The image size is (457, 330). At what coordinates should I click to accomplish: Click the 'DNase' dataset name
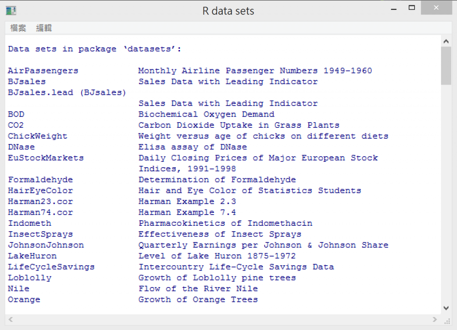(21, 147)
